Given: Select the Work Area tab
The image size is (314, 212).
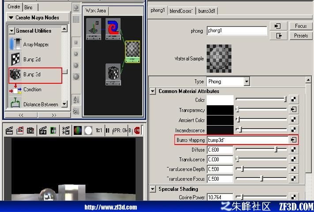Looking at the screenshot, I should [95, 11].
